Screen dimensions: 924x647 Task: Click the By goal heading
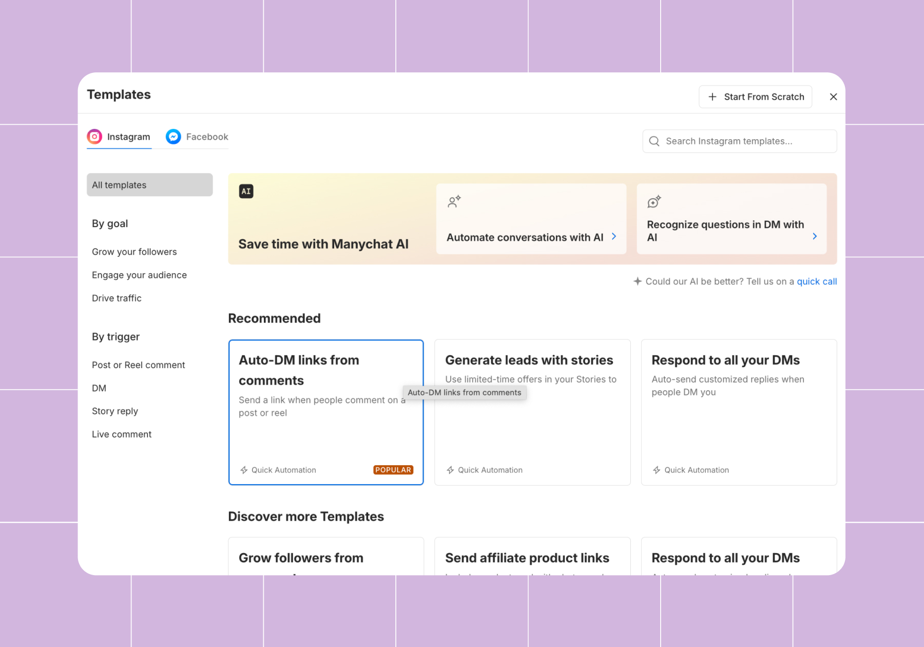[110, 223]
